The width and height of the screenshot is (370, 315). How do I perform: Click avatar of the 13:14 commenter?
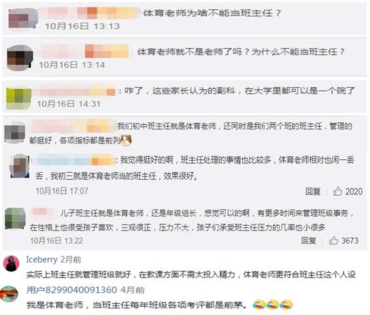[20, 58]
